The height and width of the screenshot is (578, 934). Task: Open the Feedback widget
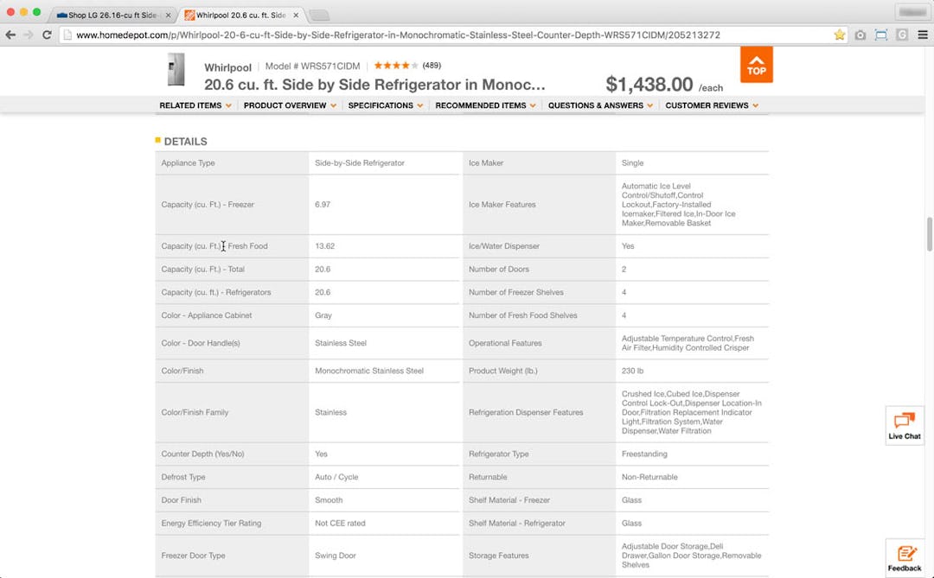pos(905,557)
